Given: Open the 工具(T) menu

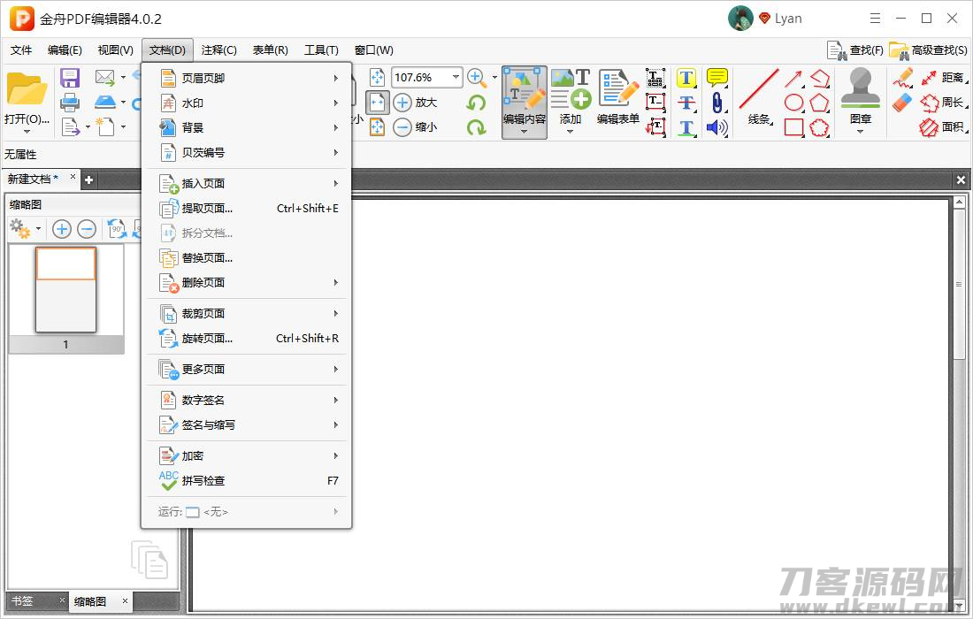Looking at the screenshot, I should click(321, 50).
